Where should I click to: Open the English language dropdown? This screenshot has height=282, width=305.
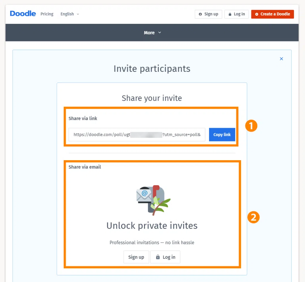[x=69, y=14]
